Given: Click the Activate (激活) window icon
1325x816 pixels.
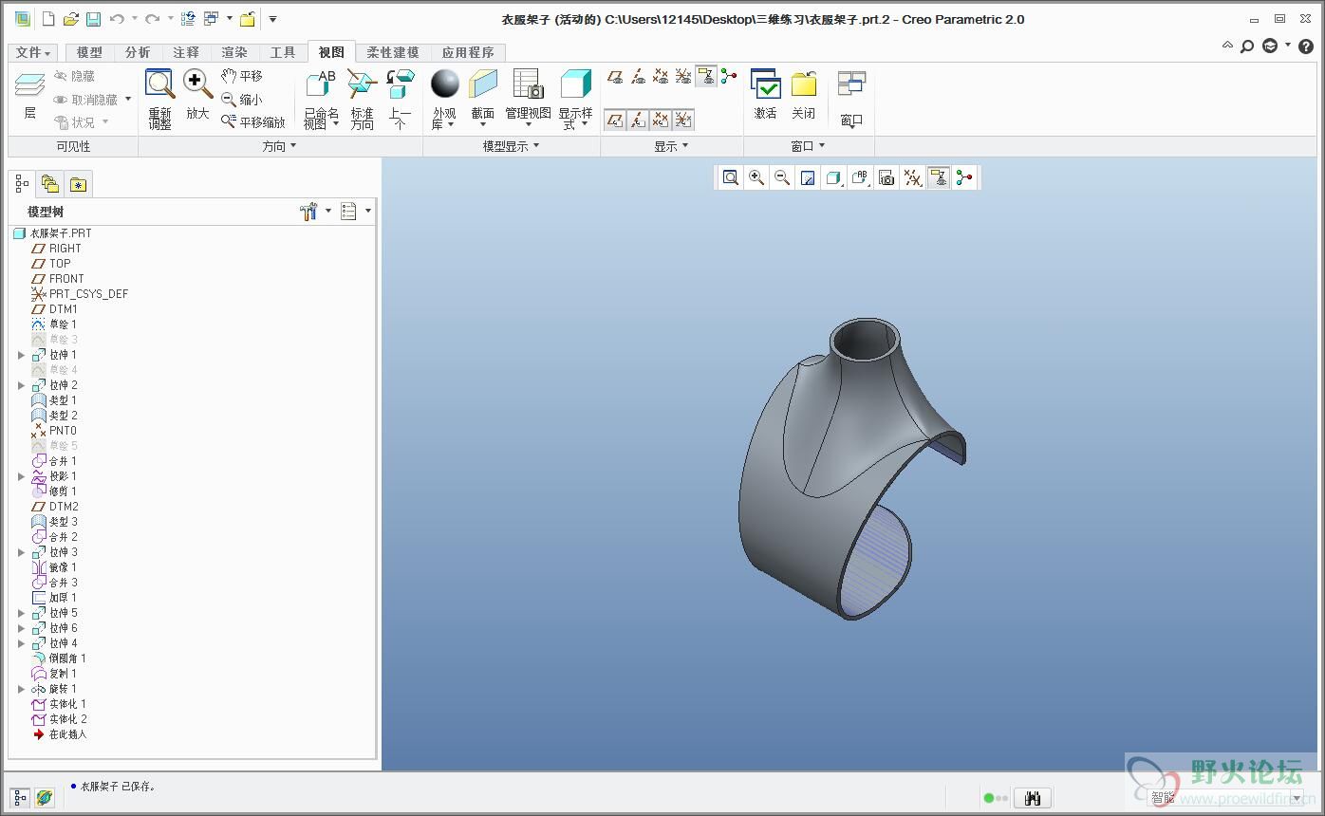Looking at the screenshot, I should 765,84.
